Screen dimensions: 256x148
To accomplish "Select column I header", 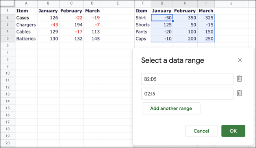I will click(206, 4).
